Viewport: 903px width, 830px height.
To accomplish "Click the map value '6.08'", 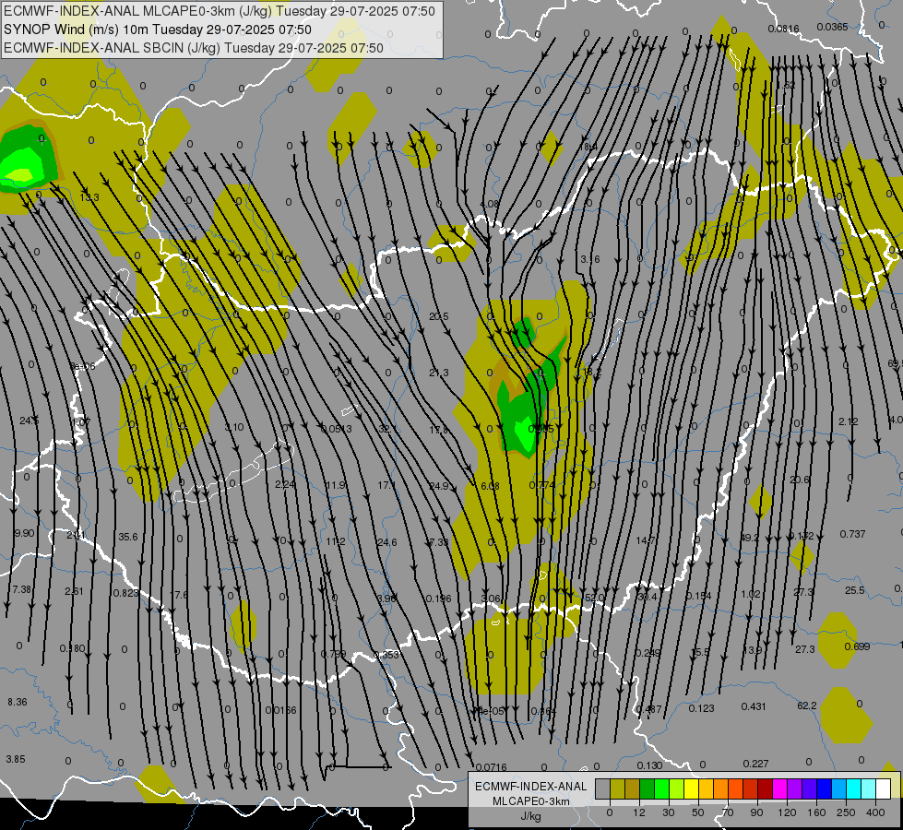I will [490, 486].
